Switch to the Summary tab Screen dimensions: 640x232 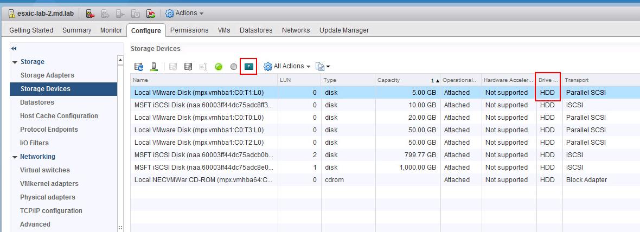click(76, 30)
